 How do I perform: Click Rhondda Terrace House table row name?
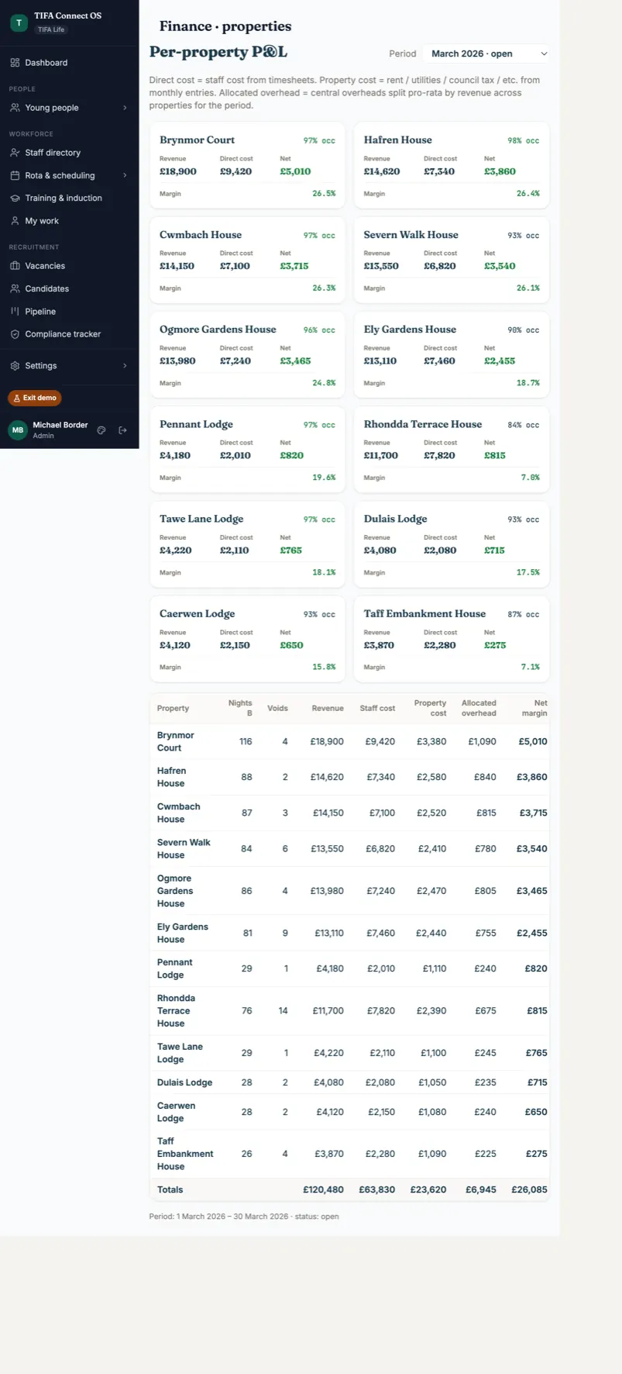click(176, 1011)
